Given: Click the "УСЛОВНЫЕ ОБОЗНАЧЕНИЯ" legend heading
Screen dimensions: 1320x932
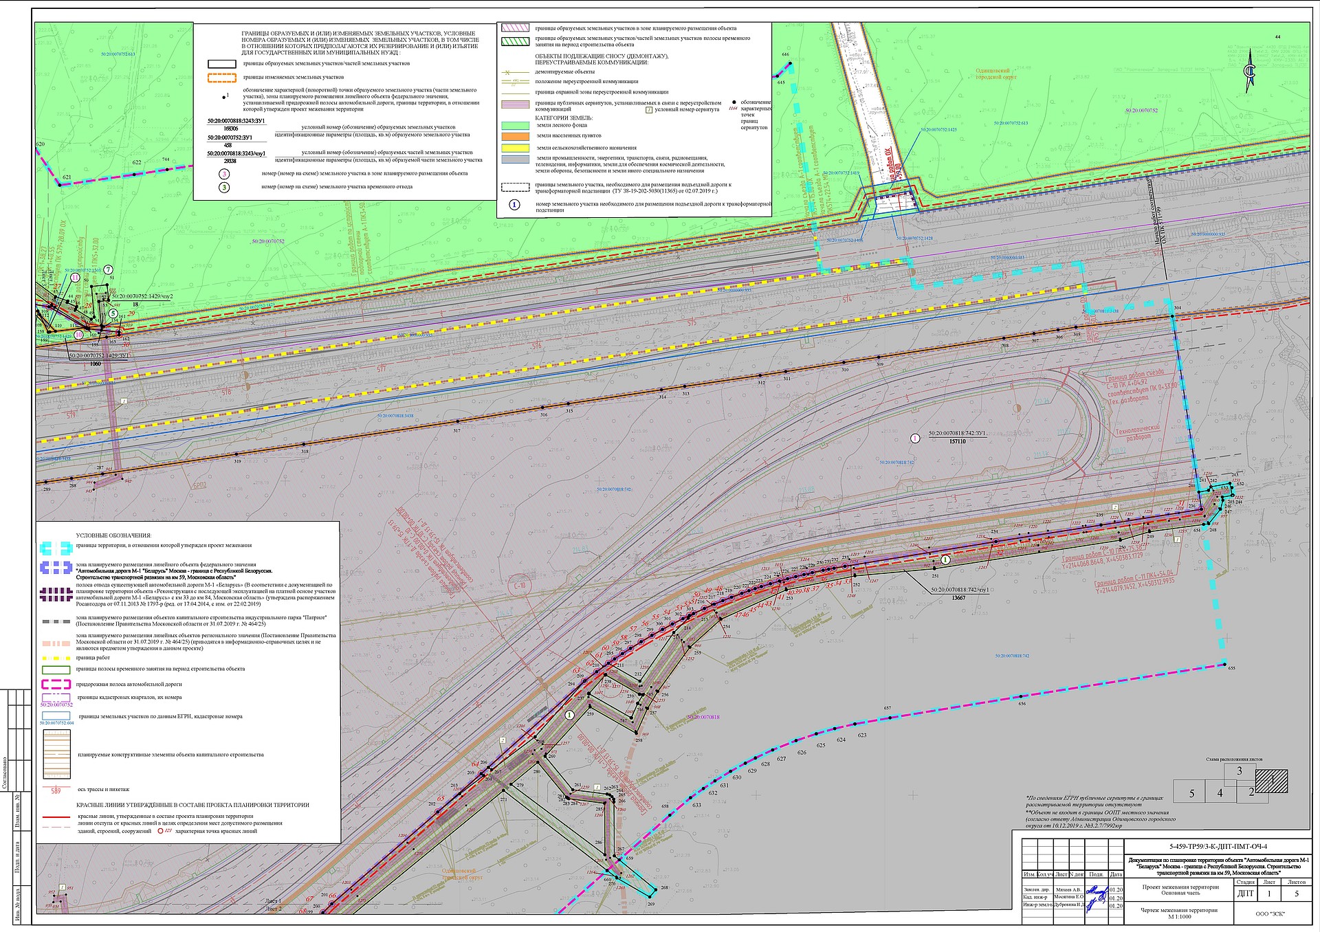Looking at the screenshot, I should [x=113, y=535].
